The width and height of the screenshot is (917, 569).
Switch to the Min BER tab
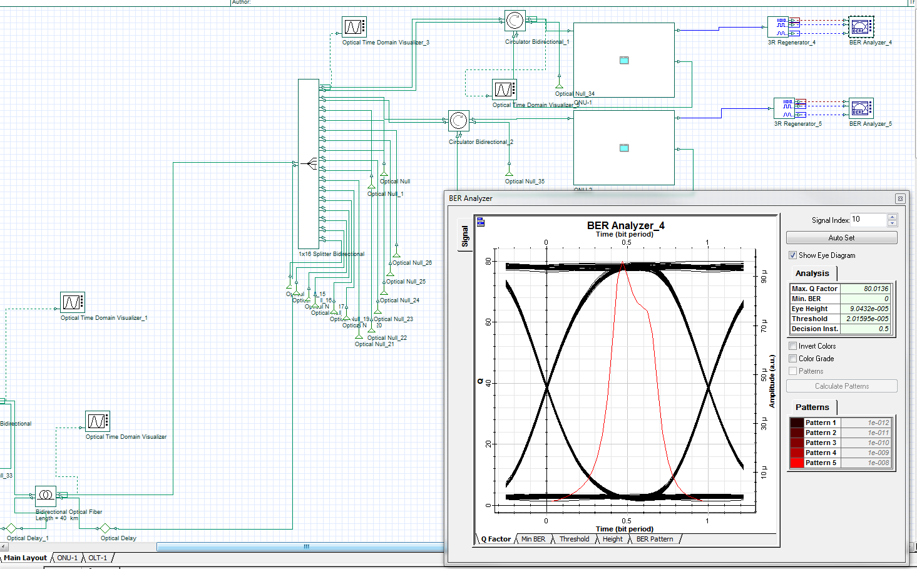533,539
